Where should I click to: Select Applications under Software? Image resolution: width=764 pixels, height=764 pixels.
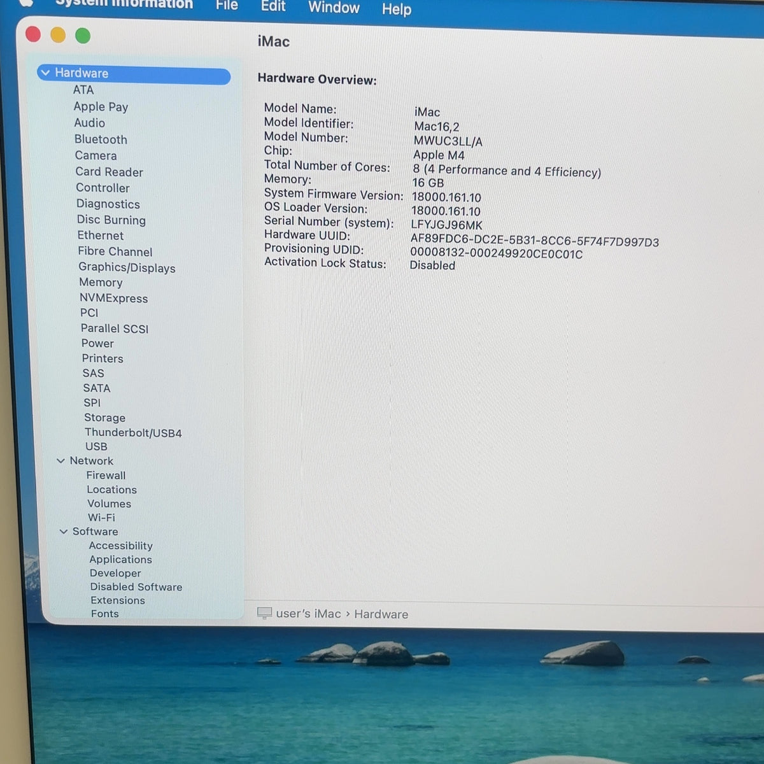click(120, 559)
